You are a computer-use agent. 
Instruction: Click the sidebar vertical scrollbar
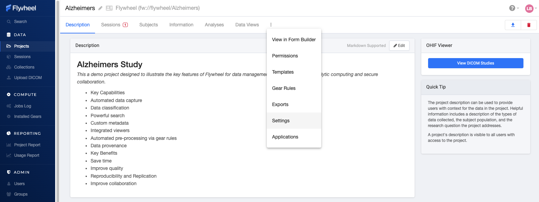click(57, 101)
